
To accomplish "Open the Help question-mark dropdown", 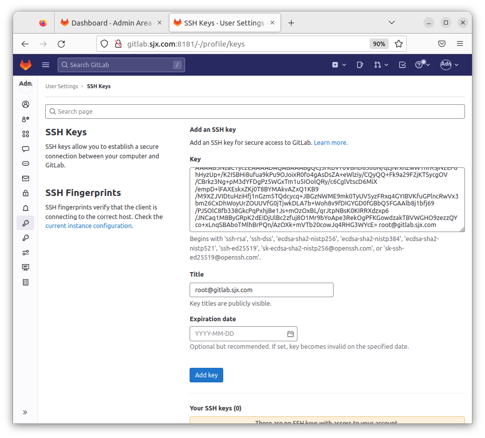I will (x=422, y=65).
